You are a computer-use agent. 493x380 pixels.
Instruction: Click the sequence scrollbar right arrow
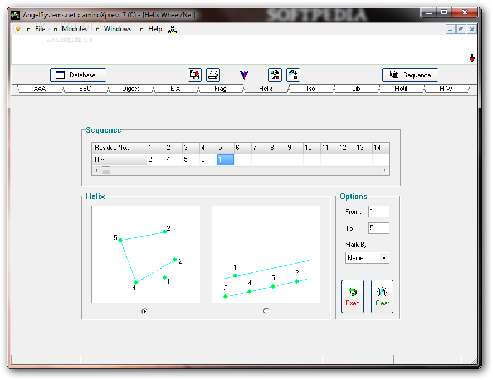pyautogui.click(x=385, y=170)
